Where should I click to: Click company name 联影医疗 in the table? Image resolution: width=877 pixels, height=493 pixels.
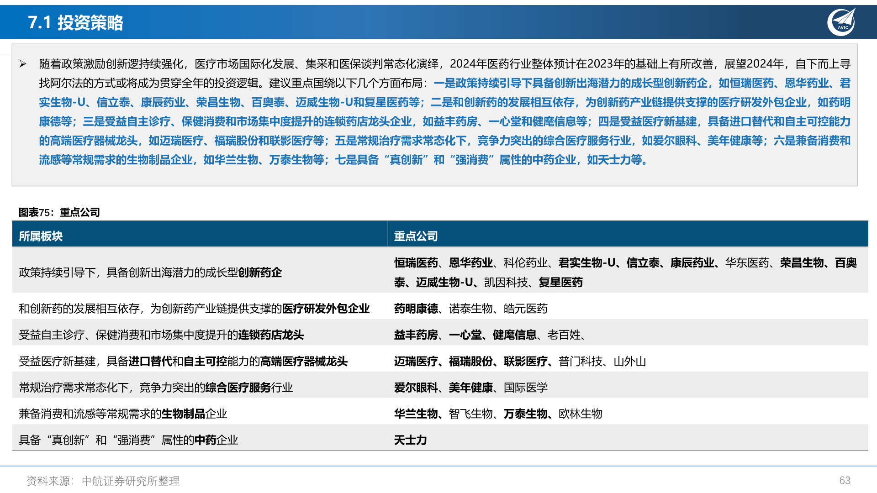click(525, 362)
